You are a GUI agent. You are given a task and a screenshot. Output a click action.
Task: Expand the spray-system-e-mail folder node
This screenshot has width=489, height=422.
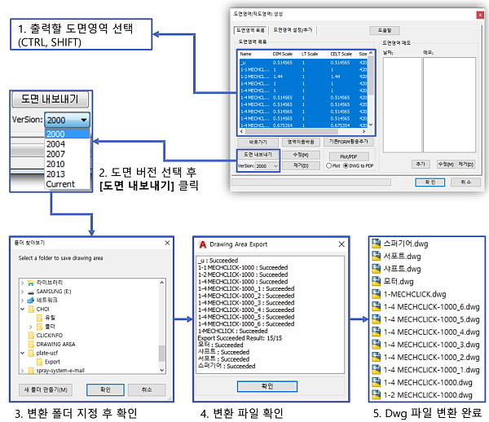pos(22,371)
